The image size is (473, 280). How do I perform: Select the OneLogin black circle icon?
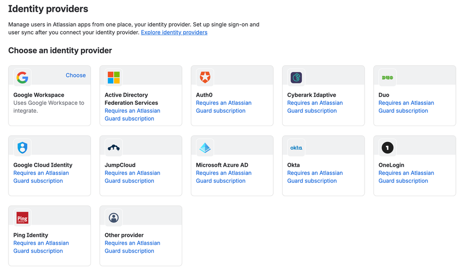click(x=387, y=147)
